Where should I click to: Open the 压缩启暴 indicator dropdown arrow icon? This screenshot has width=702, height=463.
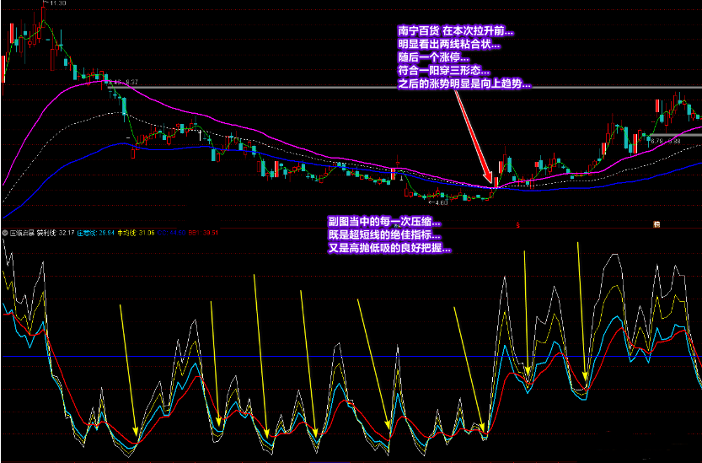click(x=5, y=233)
